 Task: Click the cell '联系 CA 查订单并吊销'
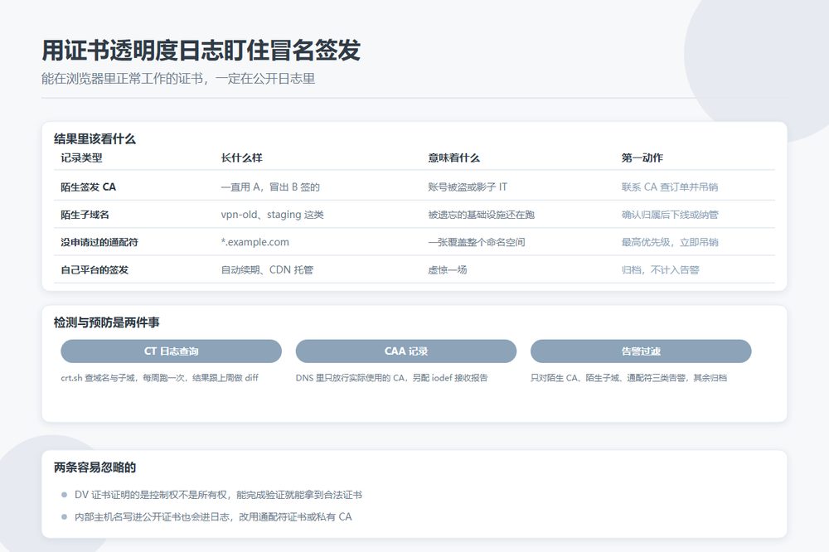click(670, 186)
